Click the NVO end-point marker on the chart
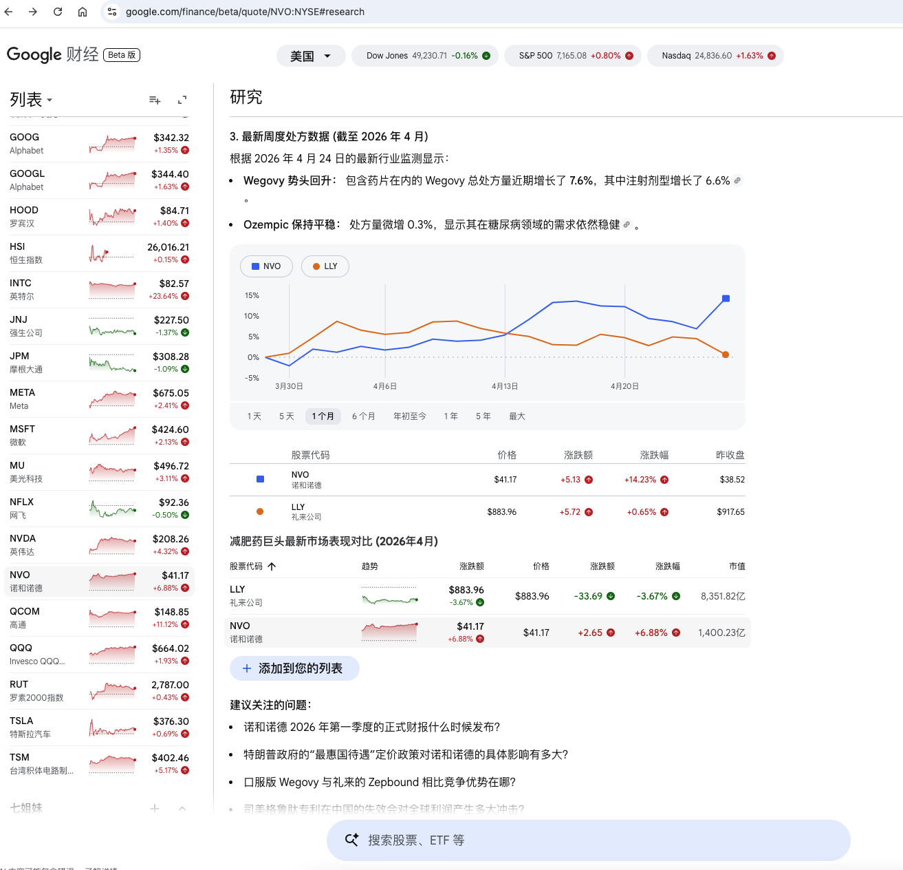Viewport: 903px width, 870px height. coord(726,299)
